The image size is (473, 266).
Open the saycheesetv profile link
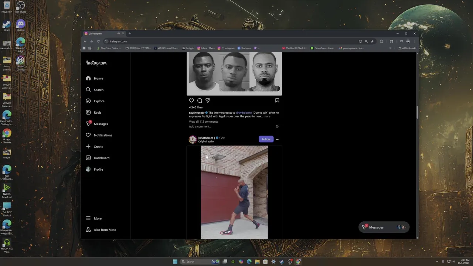point(197,113)
